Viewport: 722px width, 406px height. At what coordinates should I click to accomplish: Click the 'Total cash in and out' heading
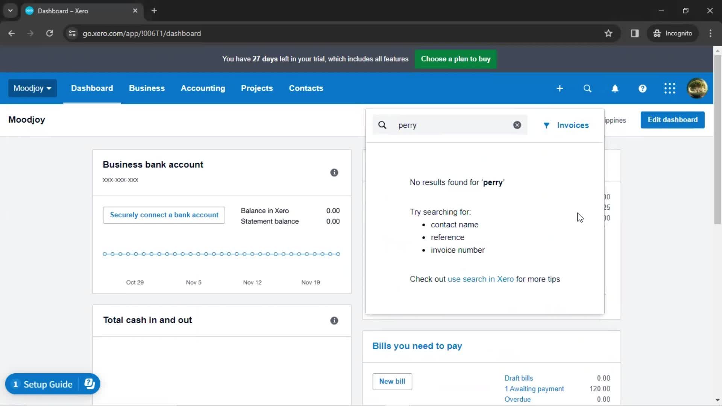(x=147, y=320)
